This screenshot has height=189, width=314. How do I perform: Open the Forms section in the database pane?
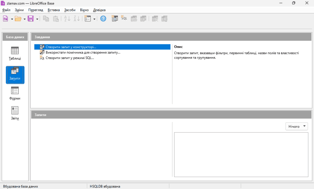[x=15, y=93]
